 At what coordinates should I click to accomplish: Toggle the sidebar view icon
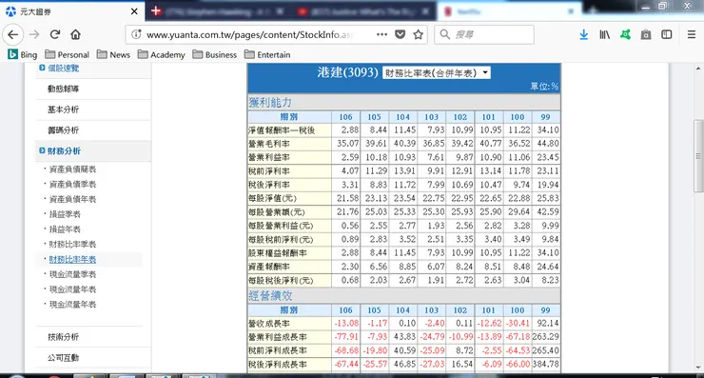point(667,34)
